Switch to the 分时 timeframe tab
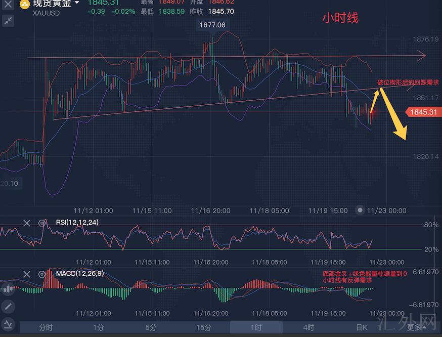Image resolution: width=442 pixels, height=337 pixels. point(46,327)
